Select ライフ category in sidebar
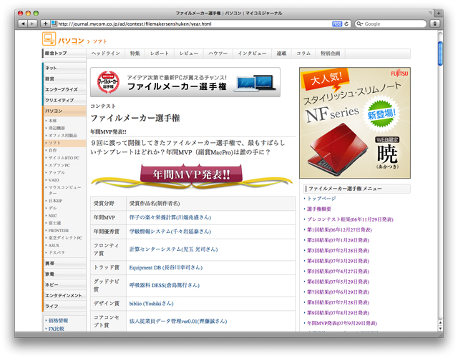The width and height of the screenshot is (458, 358). click(64, 307)
